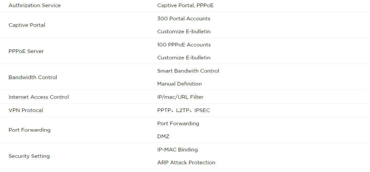The width and height of the screenshot is (370, 172).
Task: Click the IP-MAC Binding entry
Action: 177,150
